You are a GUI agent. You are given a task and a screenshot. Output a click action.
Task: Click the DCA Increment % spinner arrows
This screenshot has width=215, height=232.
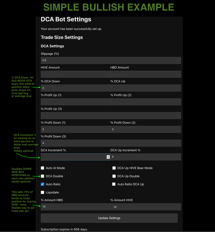108,157
